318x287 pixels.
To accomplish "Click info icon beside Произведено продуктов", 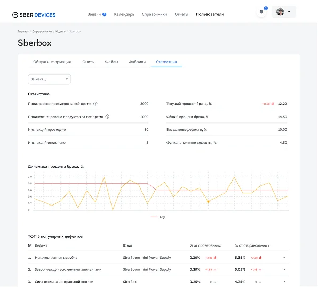I will tap(96, 104).
